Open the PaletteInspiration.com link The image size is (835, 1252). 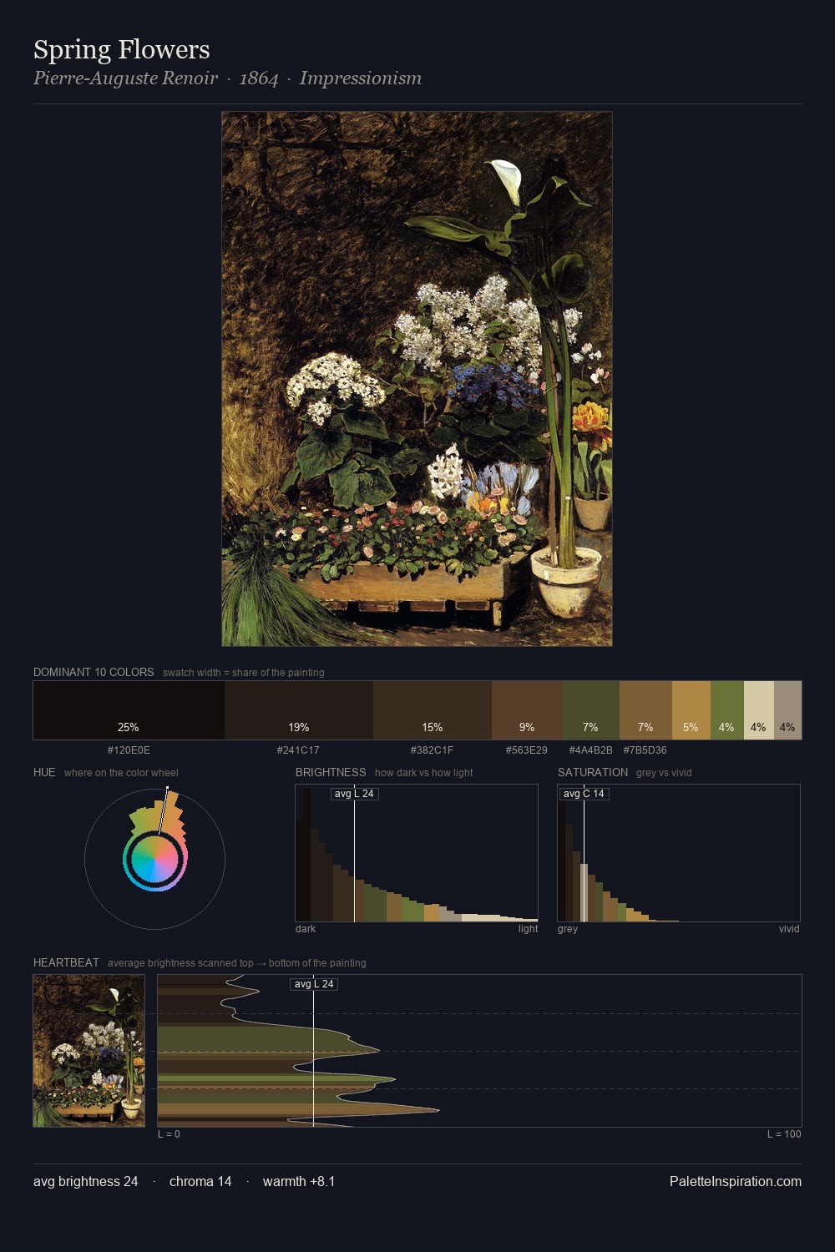[736, 1182]
